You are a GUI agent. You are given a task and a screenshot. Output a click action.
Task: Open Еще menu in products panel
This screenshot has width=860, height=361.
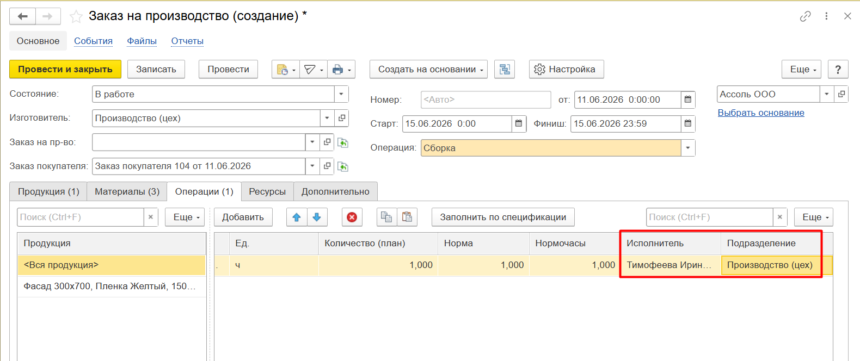point(185,217)
